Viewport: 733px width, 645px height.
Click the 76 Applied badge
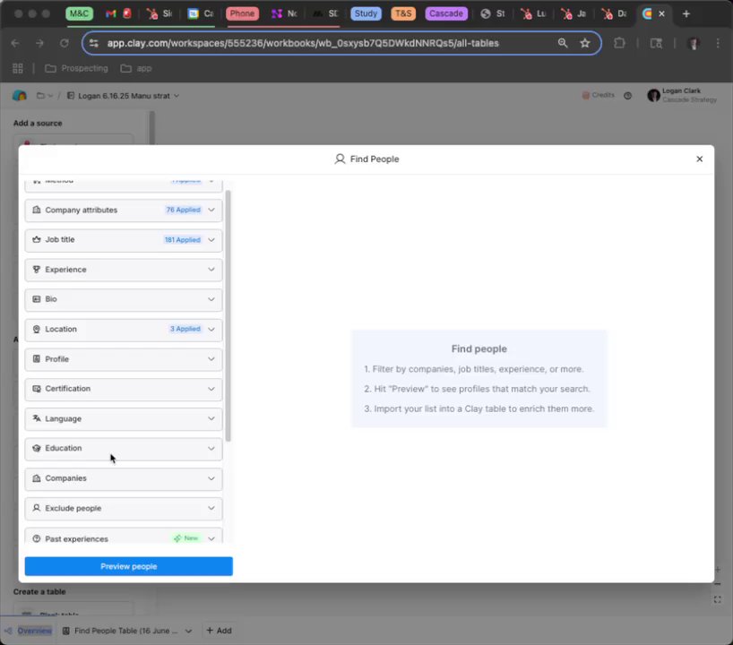tap(183, 210)
